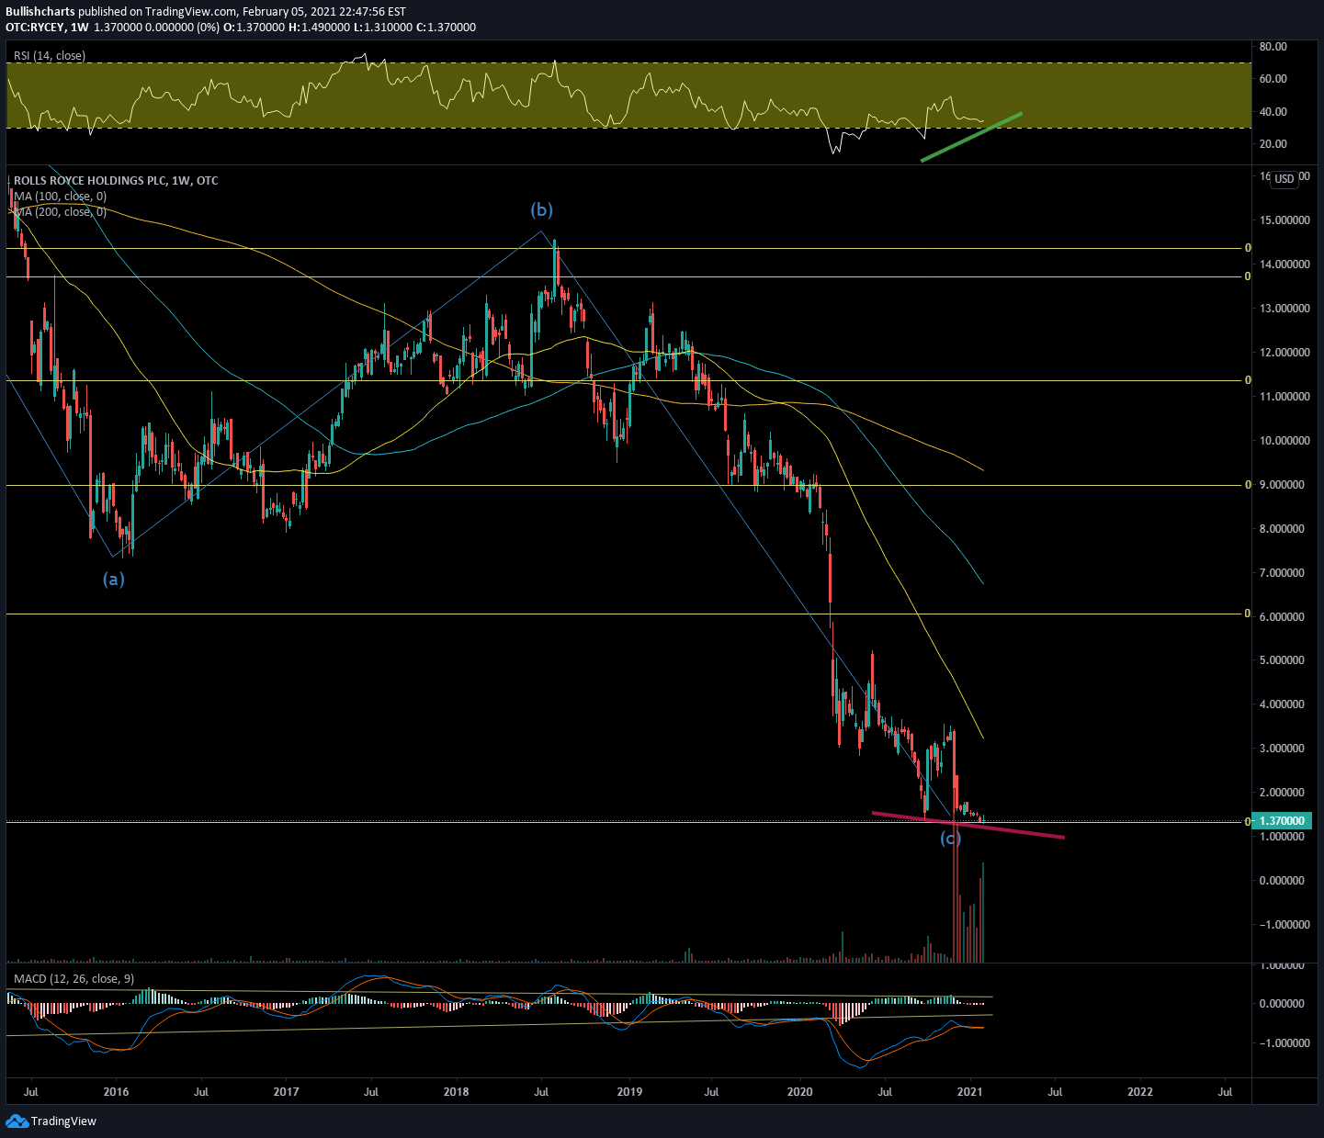Click the current price tag 1.370000
This screenshot has height=1138, width=1324.
pos(1281,821)
